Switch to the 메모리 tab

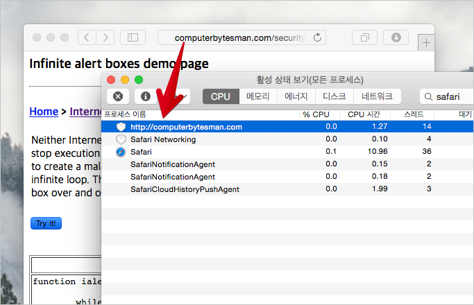pos(258,96)
